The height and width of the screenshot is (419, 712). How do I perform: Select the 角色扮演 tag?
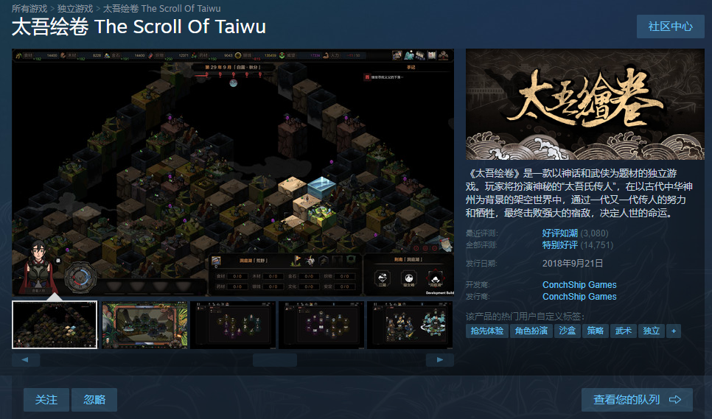click(x=531, y=331)
